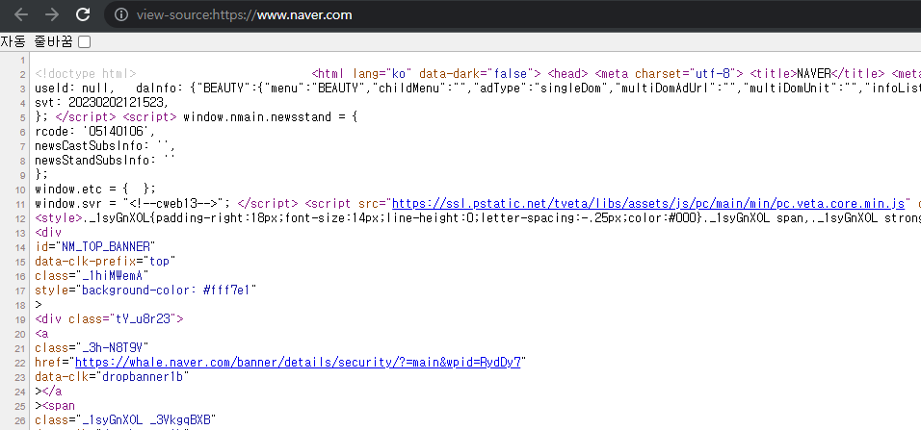The width and height of the screenshot is (921, 430).
Task: View site information icon in address bar
Action: (121, 14)
